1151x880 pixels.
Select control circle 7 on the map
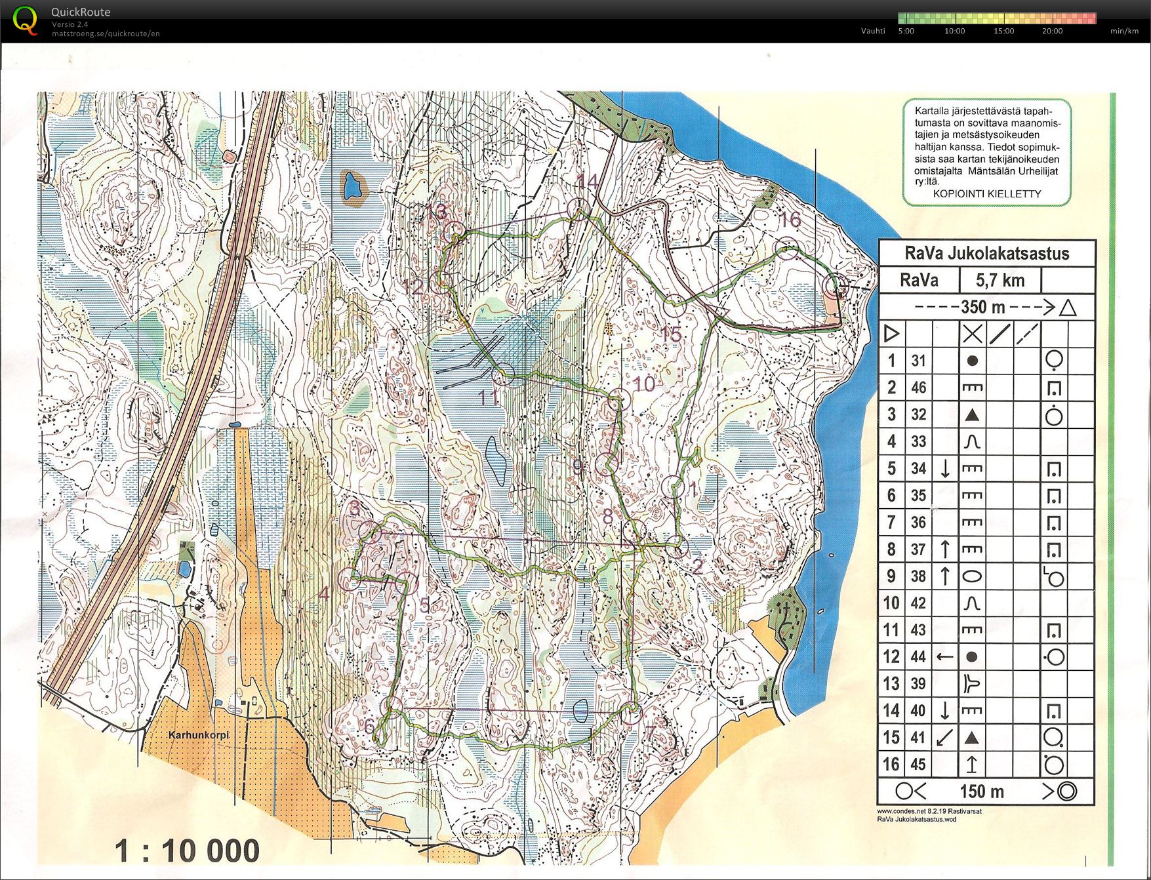pyautogui.click(x=631, y=713)
